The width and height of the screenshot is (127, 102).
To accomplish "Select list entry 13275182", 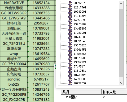I will click(80, 24).
